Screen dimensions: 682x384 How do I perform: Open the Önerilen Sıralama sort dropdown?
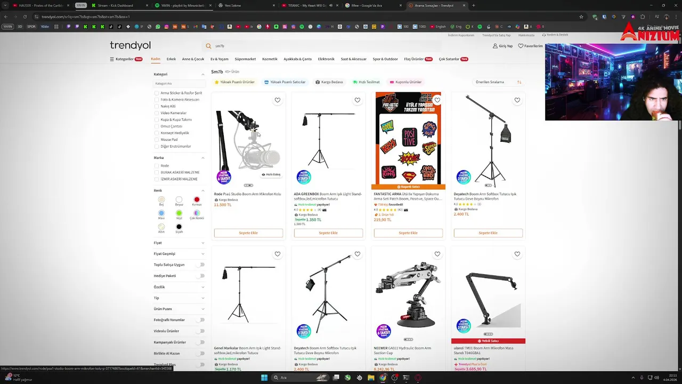click(x=498, y=82)
